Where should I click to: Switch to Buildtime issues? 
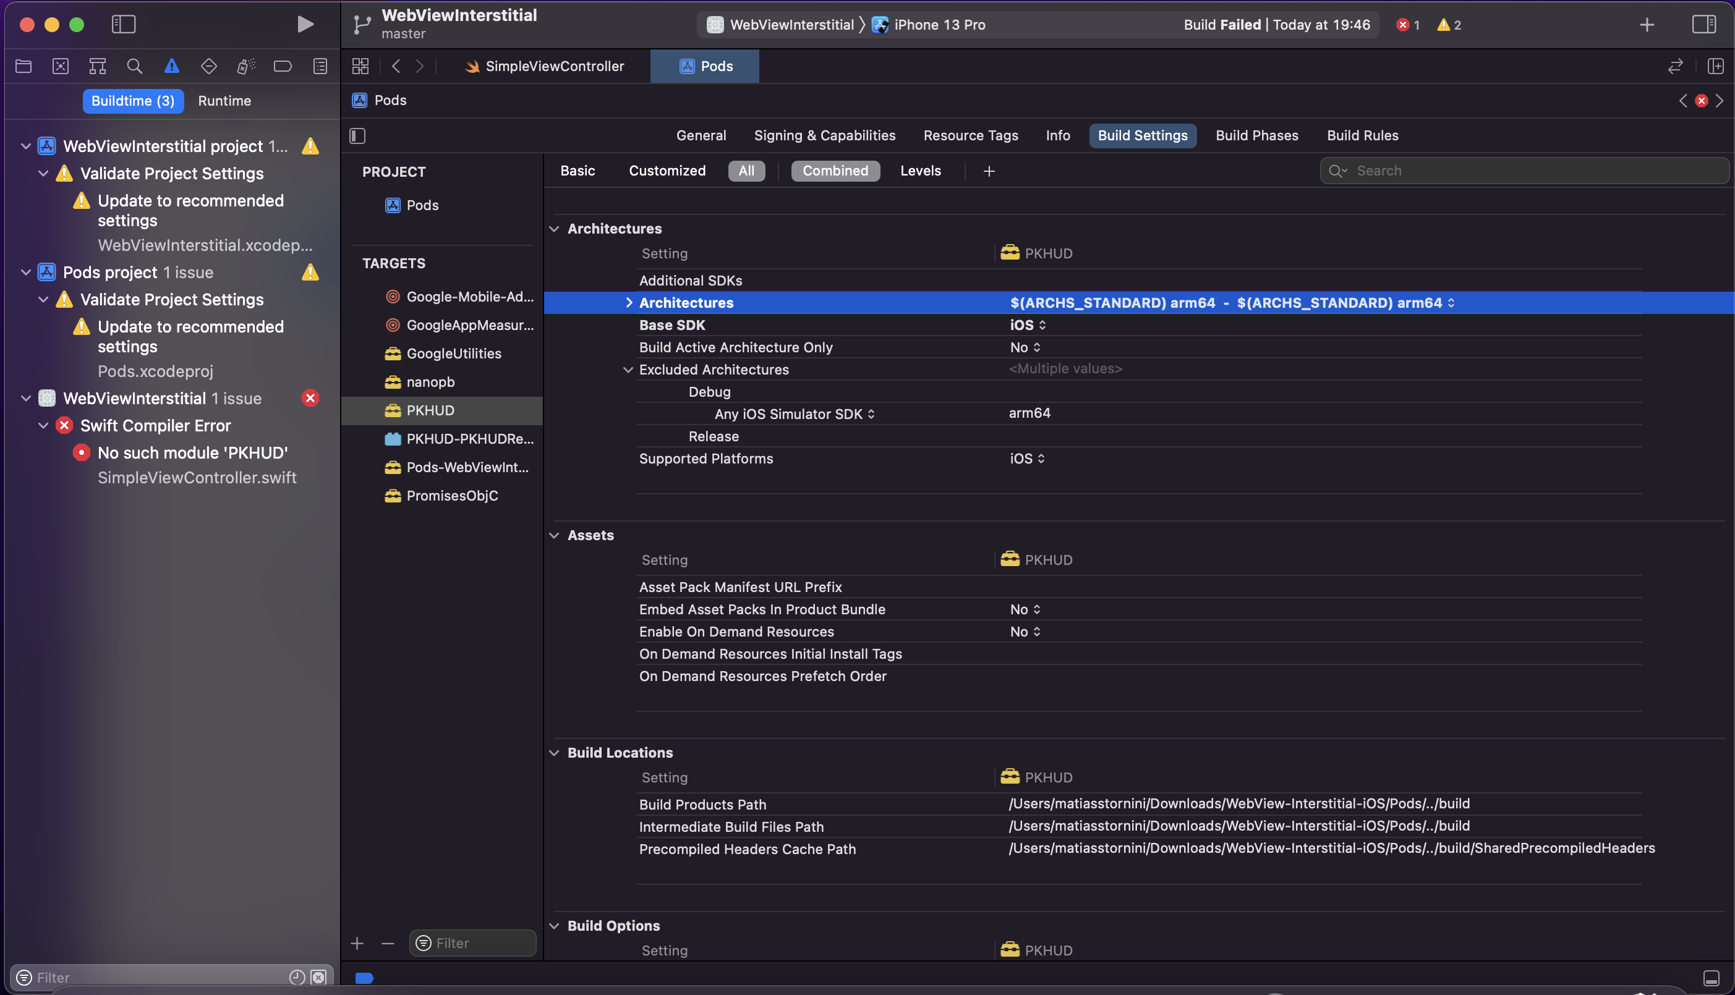pyautogui.click(x=134, y=101)
